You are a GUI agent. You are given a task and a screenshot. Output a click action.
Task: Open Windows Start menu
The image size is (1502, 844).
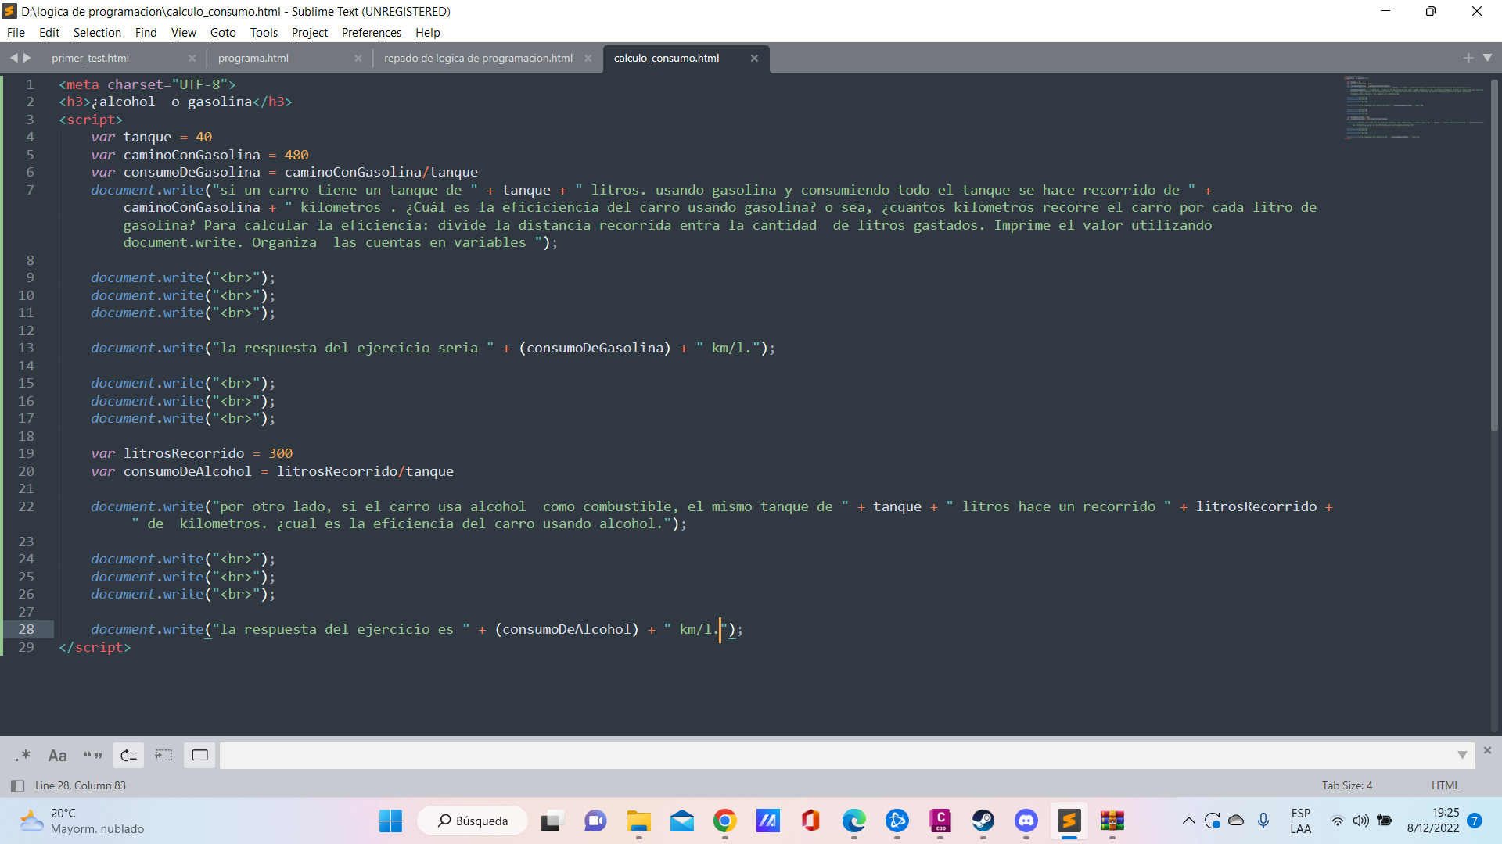[x=390, y=821]
